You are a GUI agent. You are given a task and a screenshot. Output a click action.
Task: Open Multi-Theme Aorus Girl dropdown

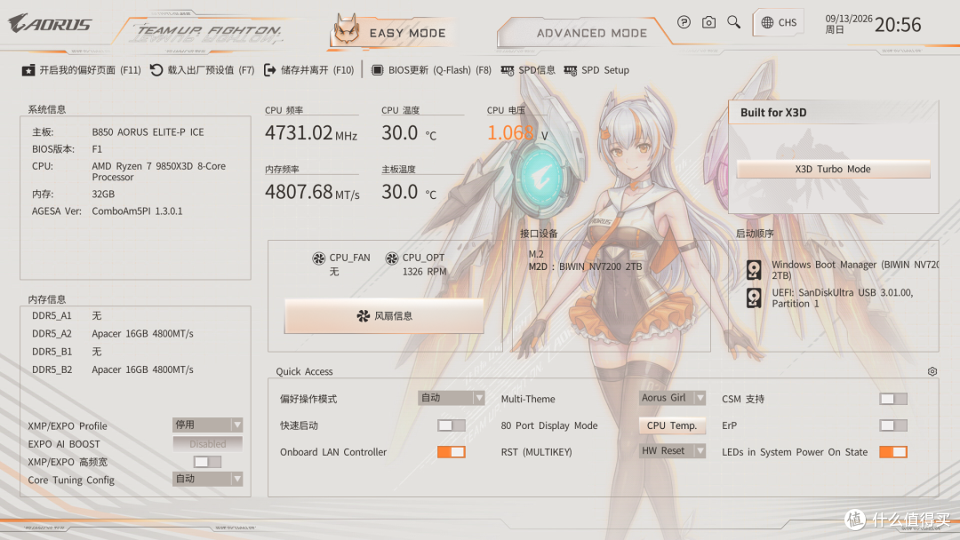[x=672, y=398]
